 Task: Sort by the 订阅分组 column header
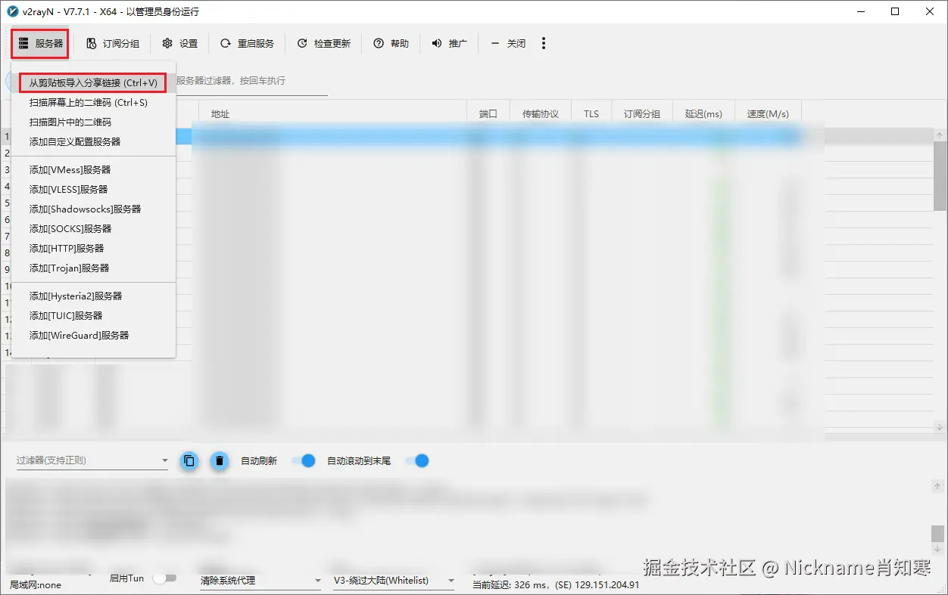642,114
